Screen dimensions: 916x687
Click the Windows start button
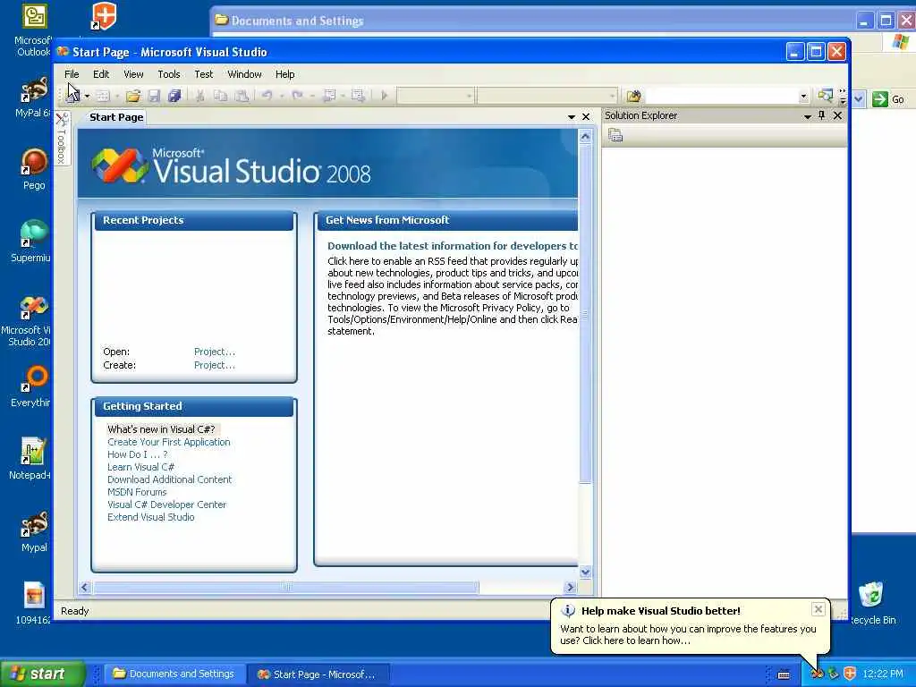[x=41, y=674]
